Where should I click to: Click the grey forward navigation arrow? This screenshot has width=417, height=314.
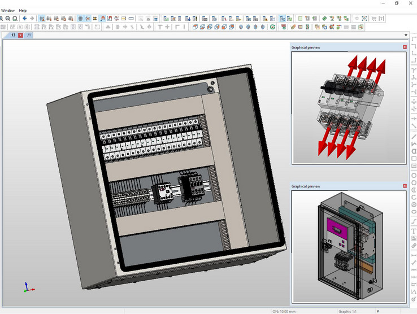point(32,18)
